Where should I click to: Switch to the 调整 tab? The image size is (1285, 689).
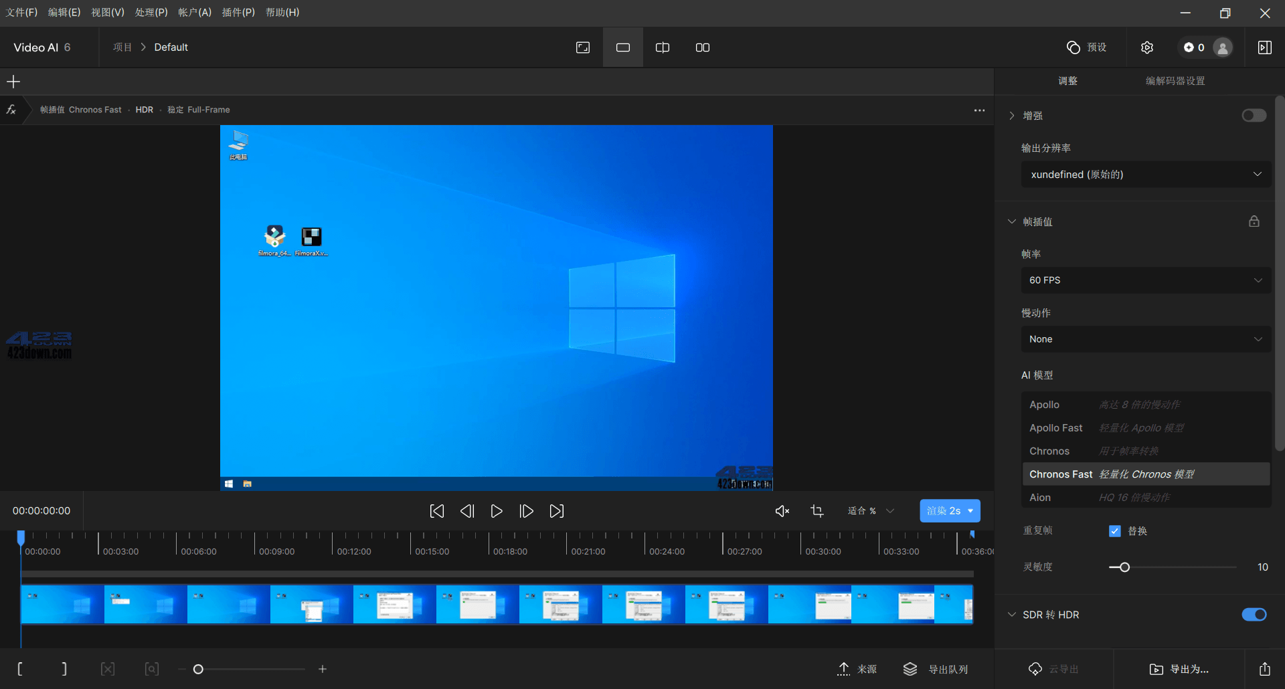[1068, 81]
